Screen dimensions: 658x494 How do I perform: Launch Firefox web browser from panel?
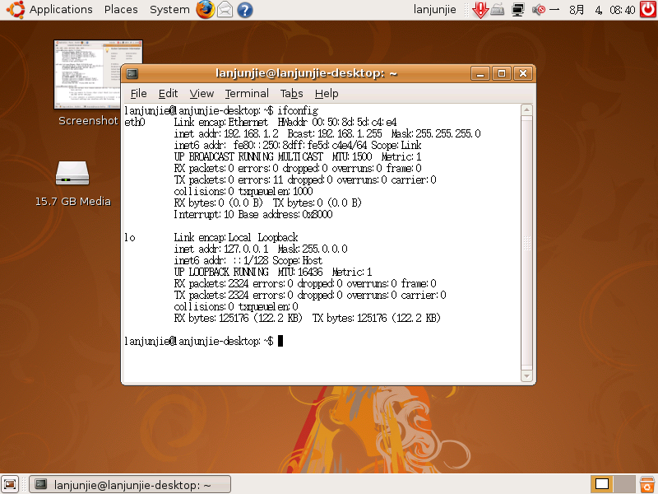[205, 9]
